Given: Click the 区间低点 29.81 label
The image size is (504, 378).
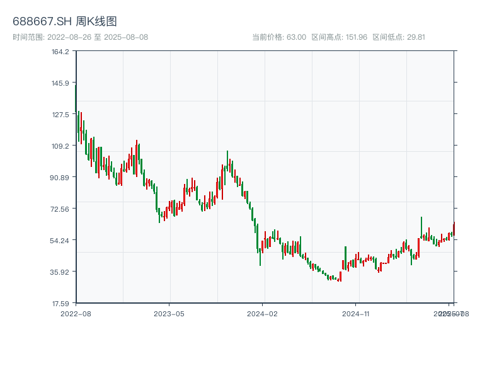Looking at the screenshot, I should (x=399, y=37).
